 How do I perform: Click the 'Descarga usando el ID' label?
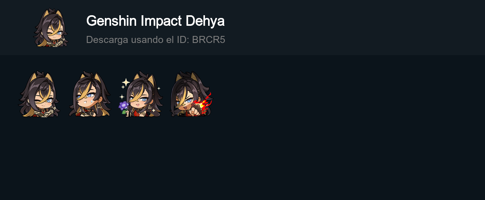coord(138,39)
